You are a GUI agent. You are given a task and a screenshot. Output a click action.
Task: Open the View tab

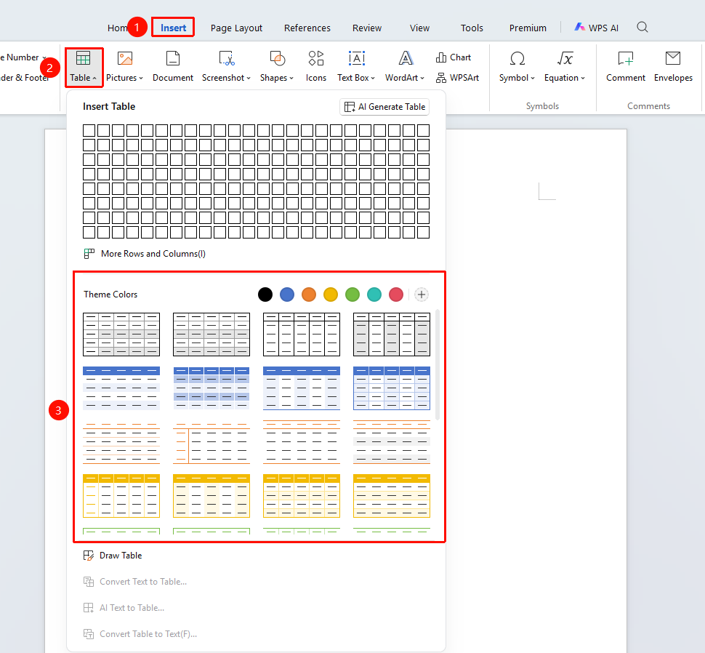pyautogui.click(x=419, y=28)
